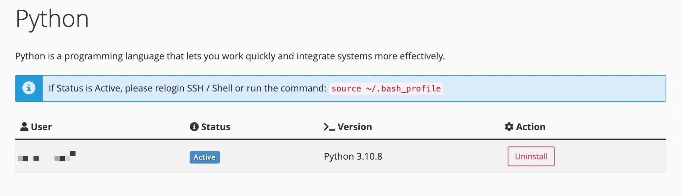The image size is (682, 196).
Task: Click the 'If Status is Active' notice text
Action: 187,88
